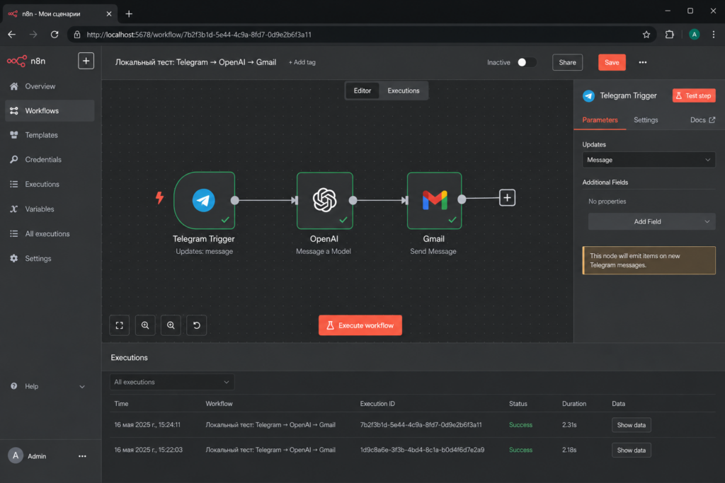Click Success status of 15:24:11 row
This screenshot has width=725, height=483.
pos(520,425)
